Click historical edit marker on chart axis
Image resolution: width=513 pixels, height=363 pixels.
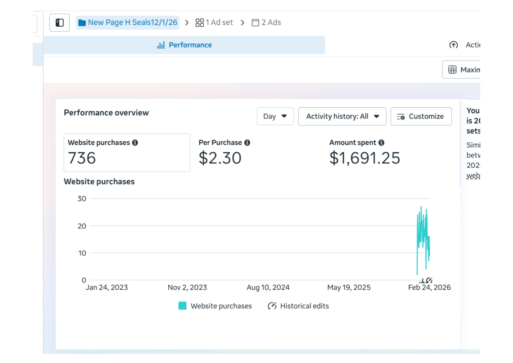point(429,280)
